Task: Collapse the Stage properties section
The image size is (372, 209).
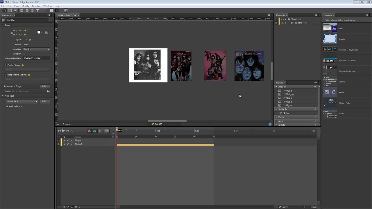Action: tap(2, 25)
